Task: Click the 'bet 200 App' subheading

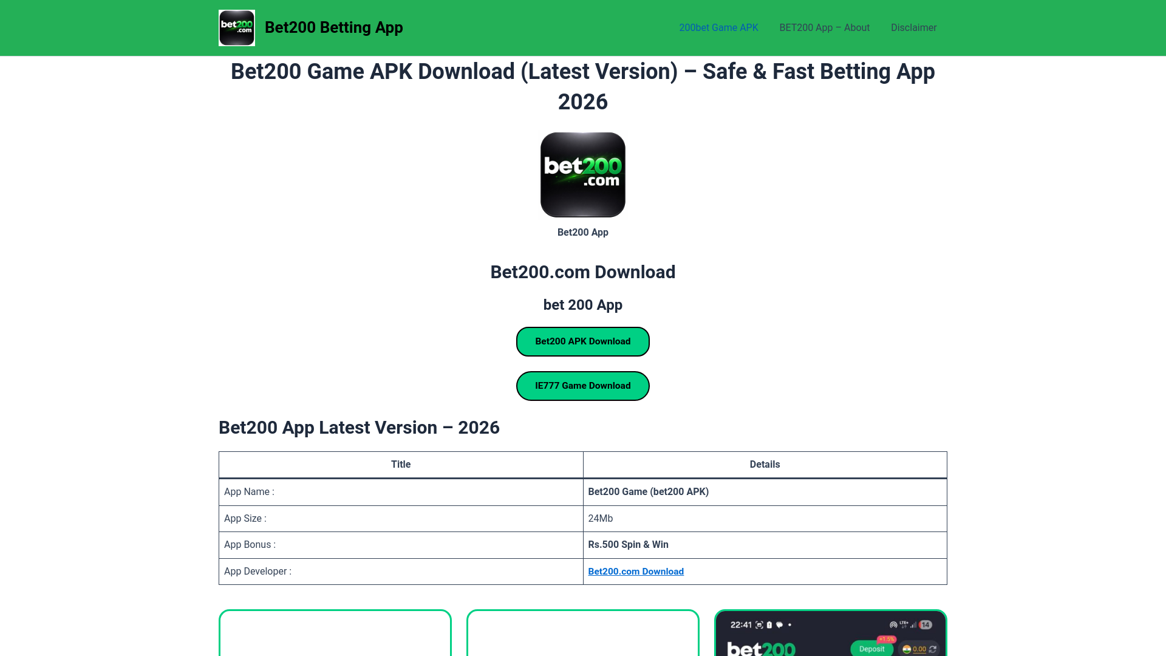Action: pos(583,305)
